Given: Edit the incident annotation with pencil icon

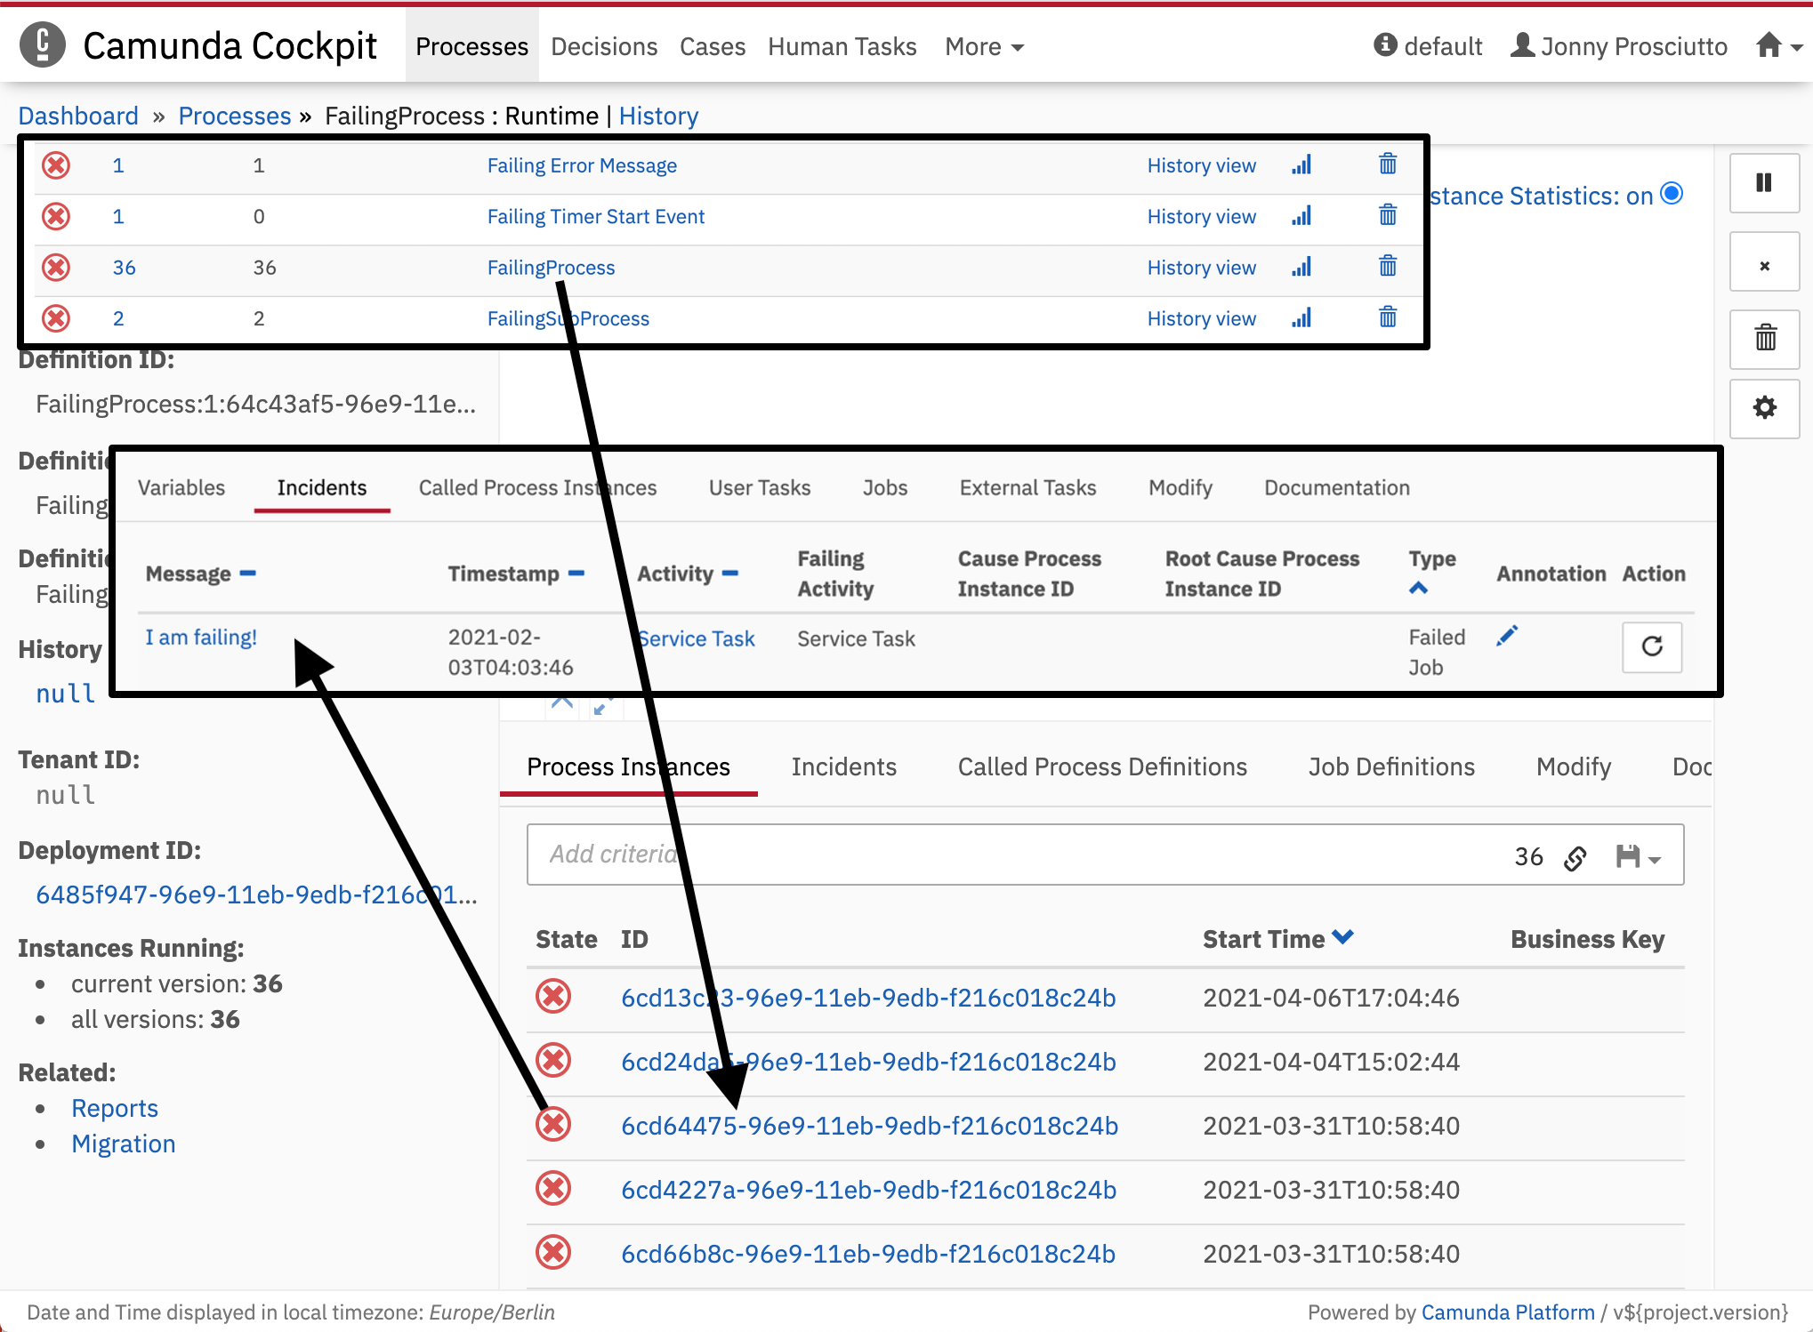Looking at the screenshot, I should [x=1506, y=637].
